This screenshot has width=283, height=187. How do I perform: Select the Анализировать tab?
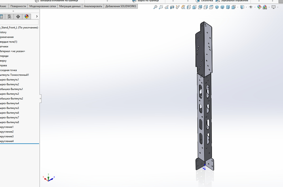point(93,6)
